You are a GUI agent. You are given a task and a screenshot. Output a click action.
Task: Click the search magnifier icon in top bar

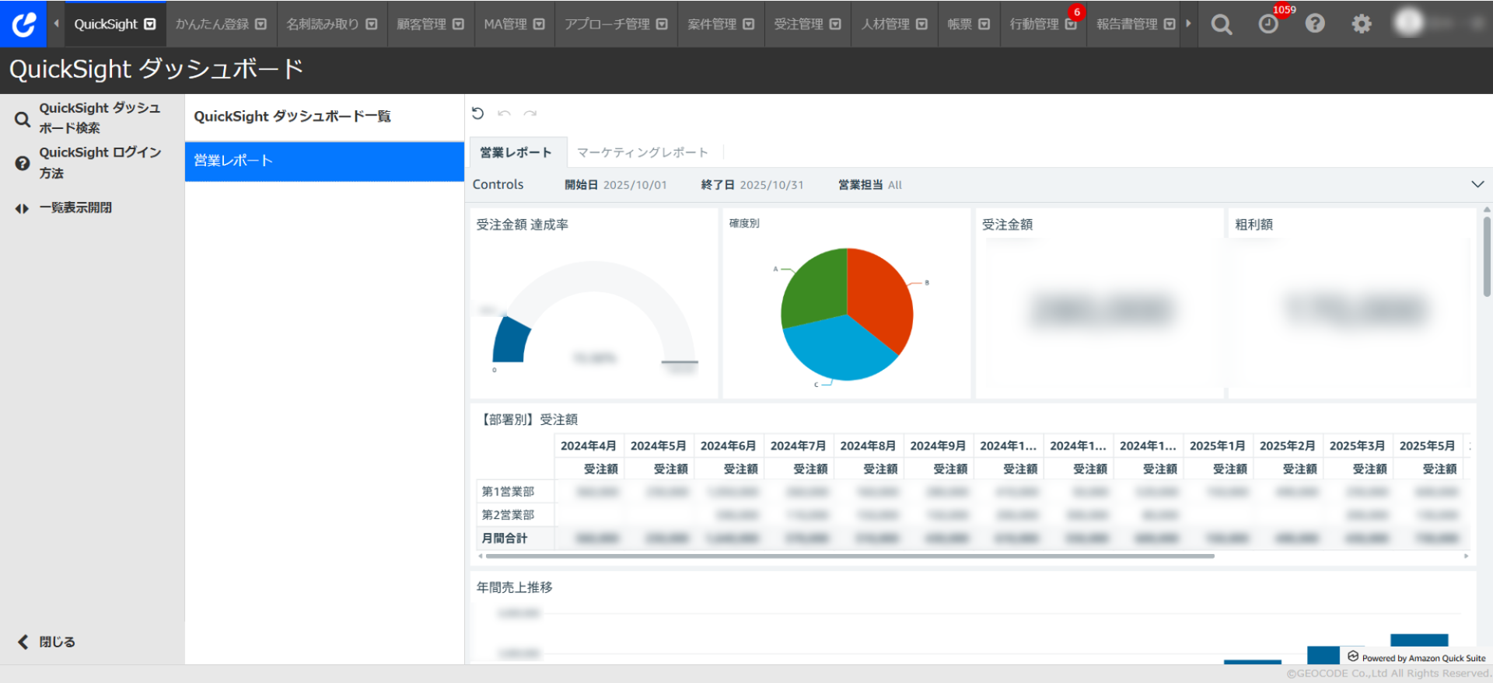coord(1221,24)
